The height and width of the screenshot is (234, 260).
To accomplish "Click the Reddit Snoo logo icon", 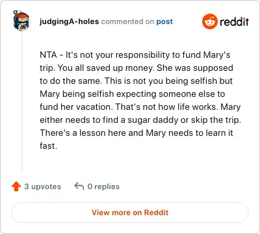I will pyautogui.click(x=209, y=21).
